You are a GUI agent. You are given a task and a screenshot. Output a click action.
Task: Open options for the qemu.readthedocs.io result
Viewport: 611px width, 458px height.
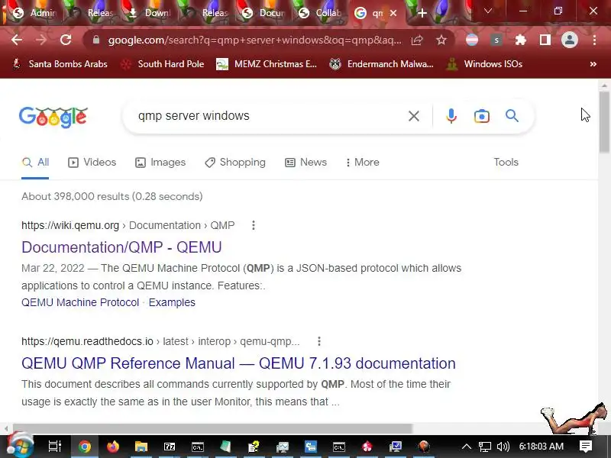(x=319, y=341)
